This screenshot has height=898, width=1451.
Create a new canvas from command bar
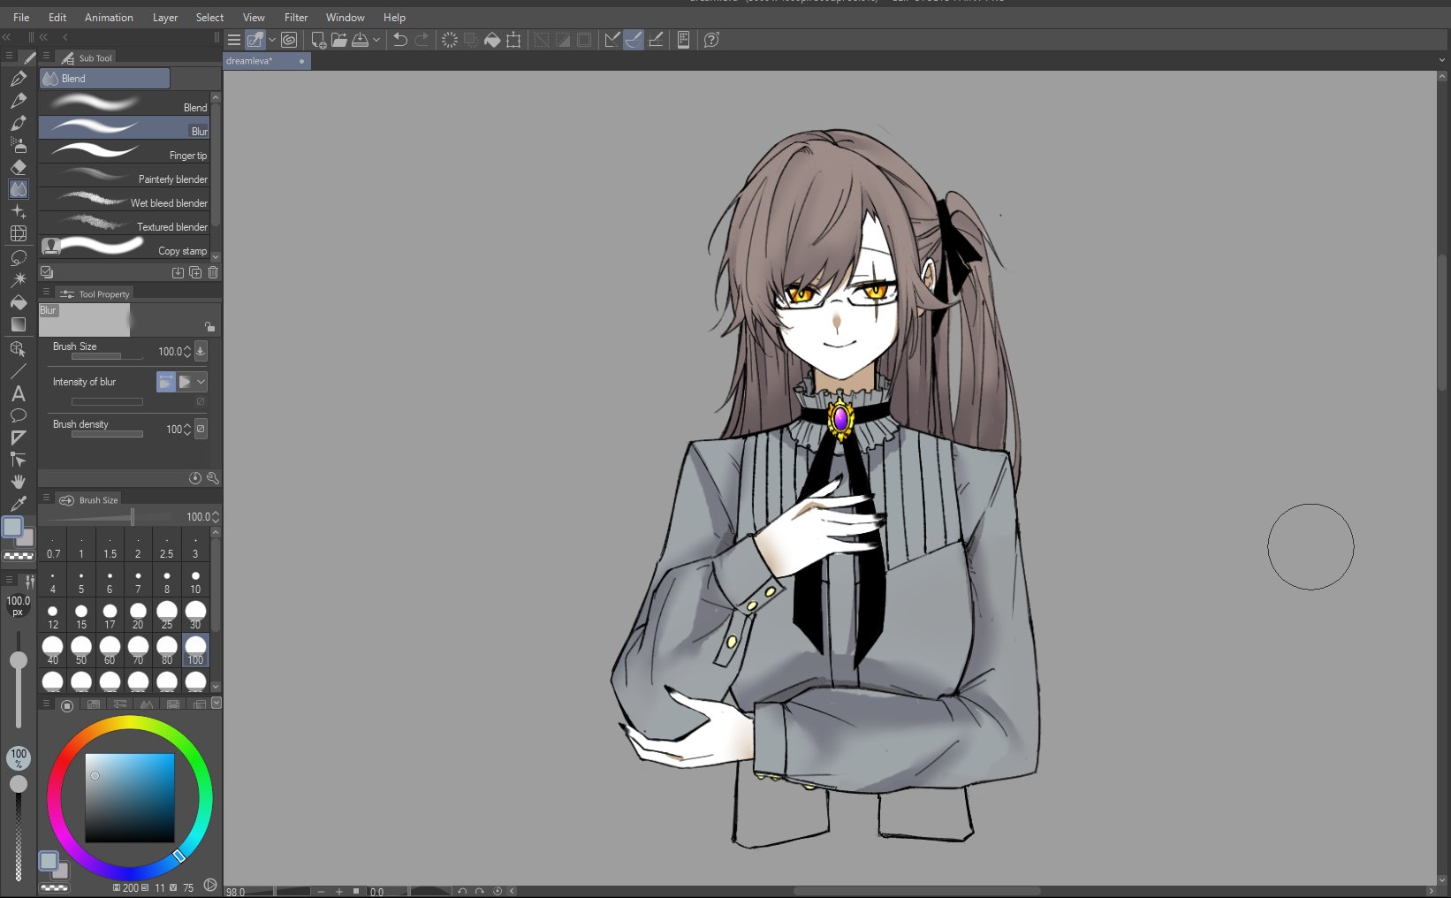[x=318, y=40]
